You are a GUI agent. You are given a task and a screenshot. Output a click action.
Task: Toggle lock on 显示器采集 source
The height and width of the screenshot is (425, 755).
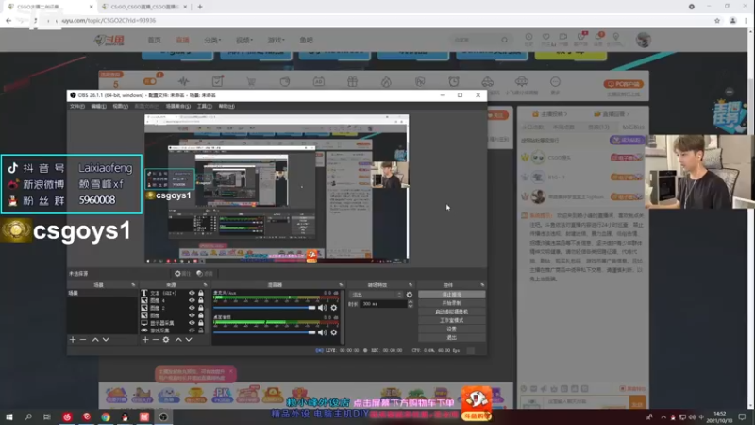coord(201,323)
